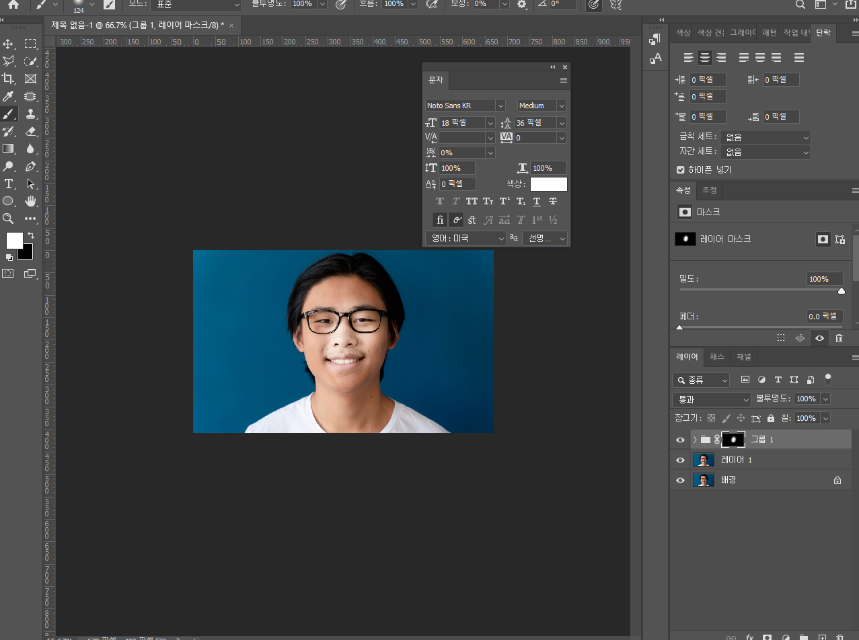Image resolution: width=859 pixels, height=640 pixels.
Task: Center align text in Paragraph panel
Action: pyautogui.click(x=705, y=58)
